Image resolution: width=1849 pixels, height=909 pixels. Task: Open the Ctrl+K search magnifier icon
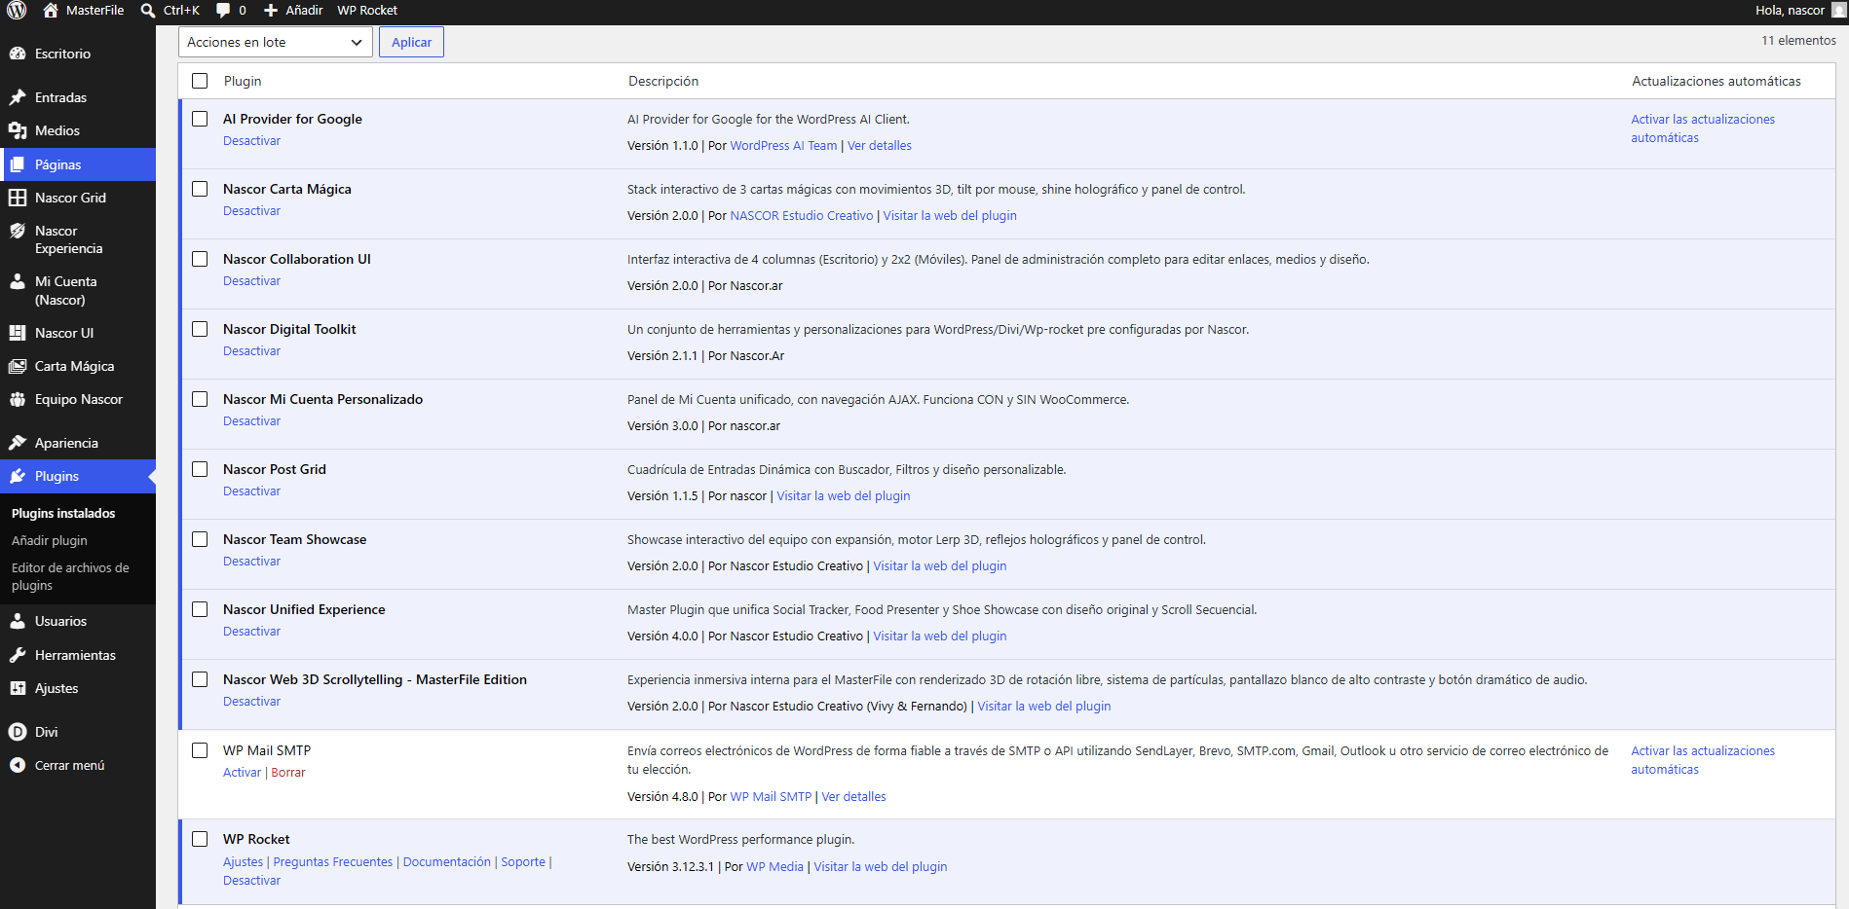tap(148, 11)
